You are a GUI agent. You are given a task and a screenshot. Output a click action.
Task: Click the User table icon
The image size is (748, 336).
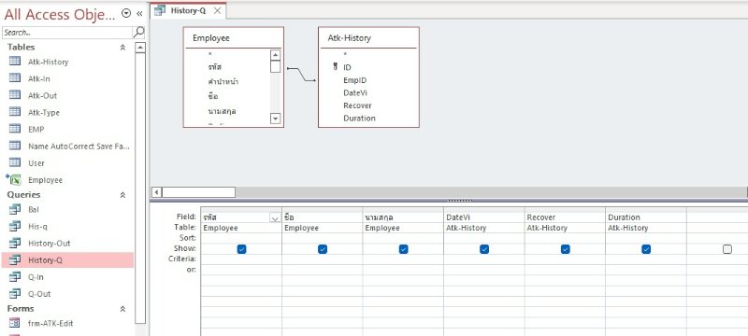click(x=15, y=162)
